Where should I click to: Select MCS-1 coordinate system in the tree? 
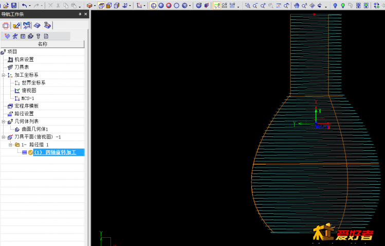click(x=28, y=98)
